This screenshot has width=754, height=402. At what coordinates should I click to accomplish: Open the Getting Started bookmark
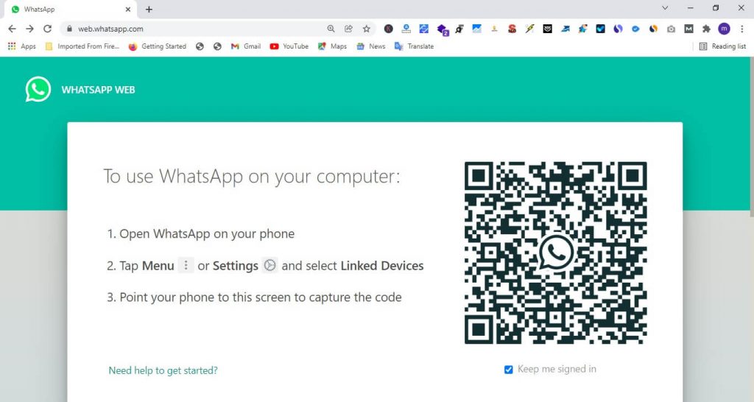point(158,46)
